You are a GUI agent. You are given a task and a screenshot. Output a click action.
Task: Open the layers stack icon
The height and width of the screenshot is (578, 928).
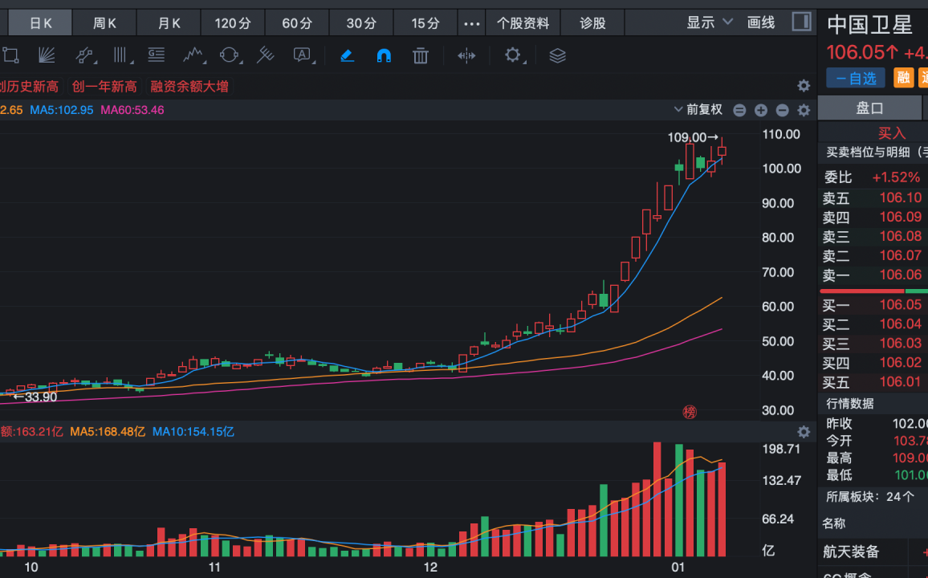pyautogui.click(x=557, y=55)
